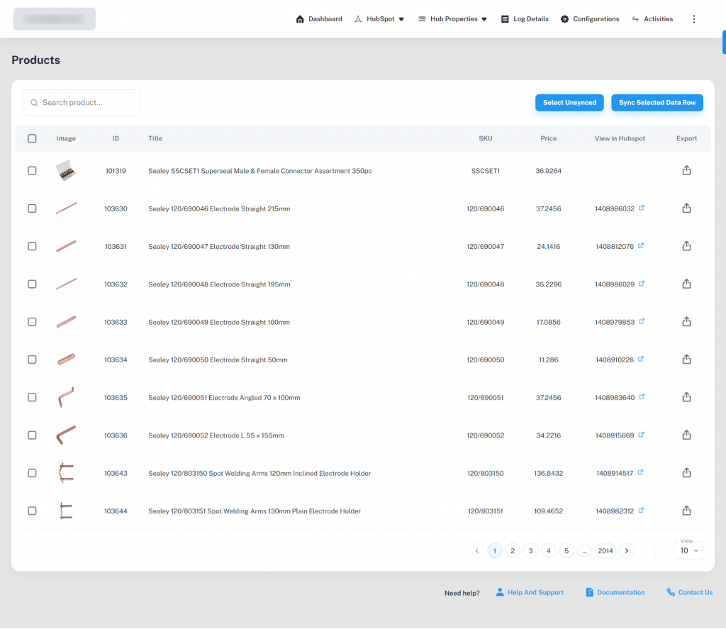Viewport: 726px width, 629px height.
Task: Check the box for product 101319
Action: coord(32,171)
